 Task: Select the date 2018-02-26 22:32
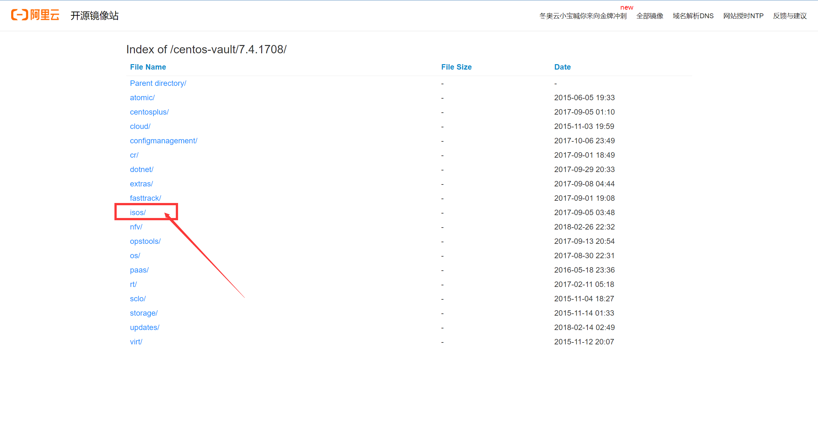click(x=584, y=227)
